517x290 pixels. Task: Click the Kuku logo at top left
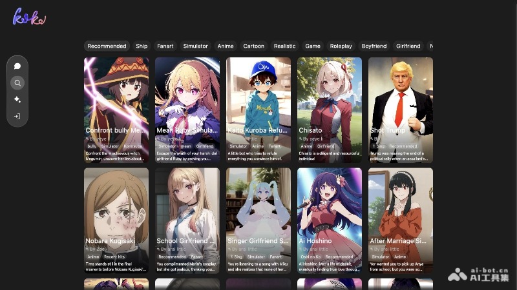tap(29, 17)
